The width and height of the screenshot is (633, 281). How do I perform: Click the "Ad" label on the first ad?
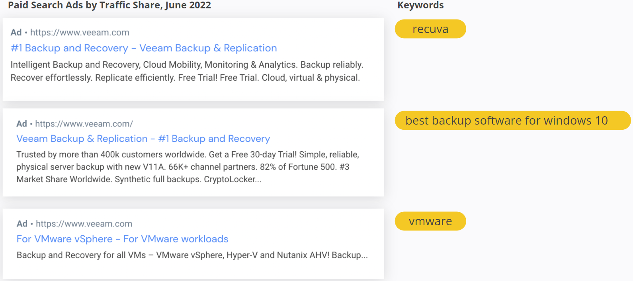pos(16,33)
